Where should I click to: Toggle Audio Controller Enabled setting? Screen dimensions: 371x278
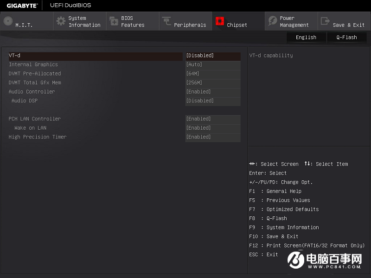(213, 92)
